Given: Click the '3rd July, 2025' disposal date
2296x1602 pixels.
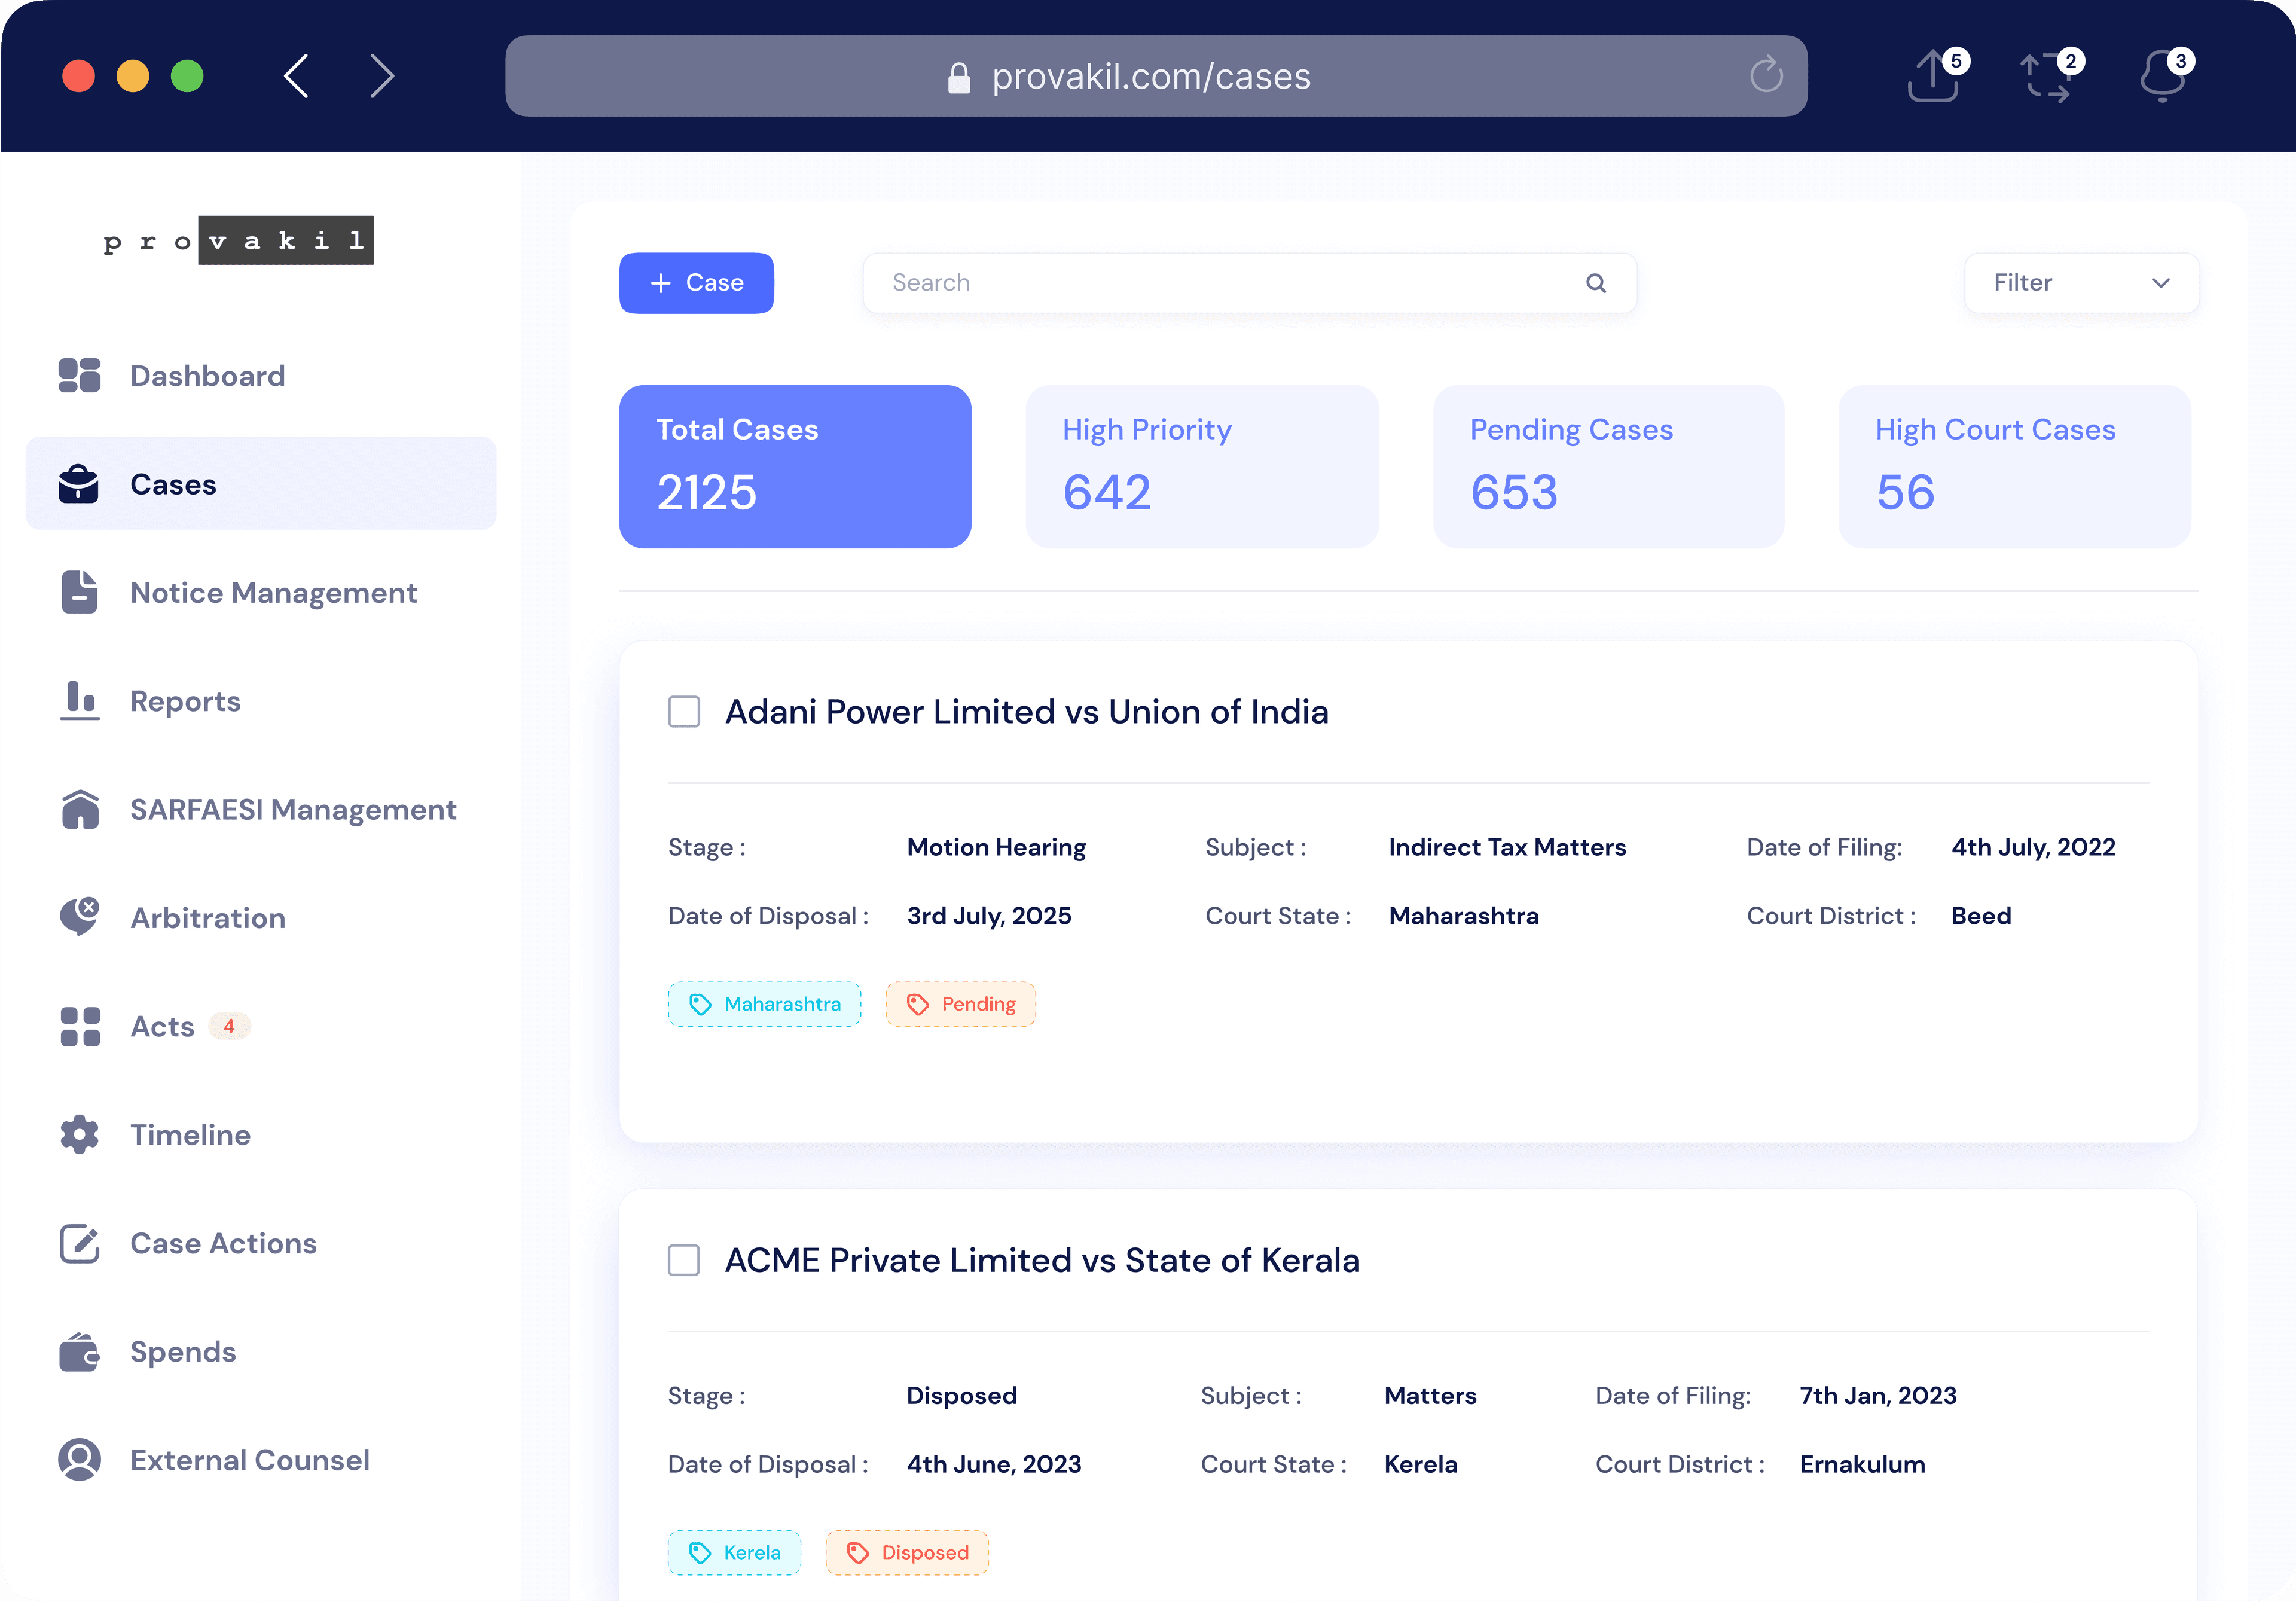Looking at the screenshot, I should tap(989, 916).
